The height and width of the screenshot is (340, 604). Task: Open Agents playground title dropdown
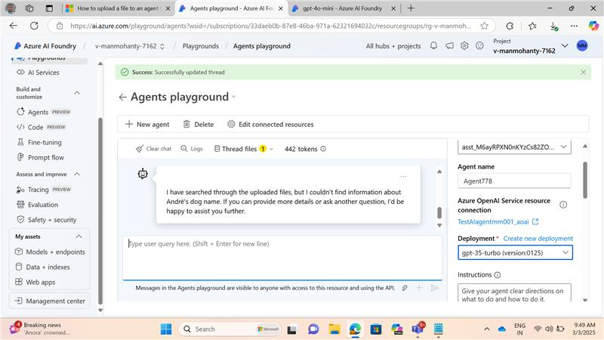[234, 97]
